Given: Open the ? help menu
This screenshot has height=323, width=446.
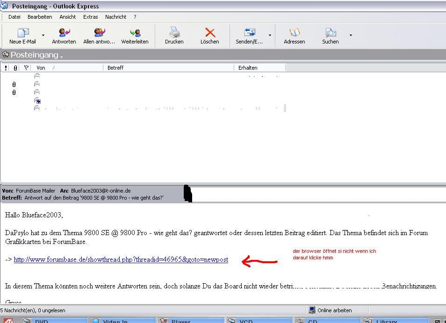Looking at the screenshot, I should point(135,17).
